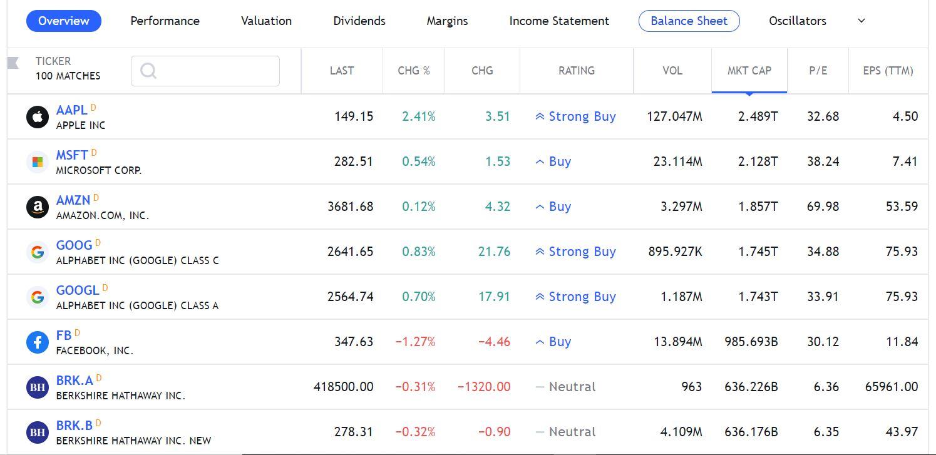Click the BH logo beside BRK.A

pos(38,387)
